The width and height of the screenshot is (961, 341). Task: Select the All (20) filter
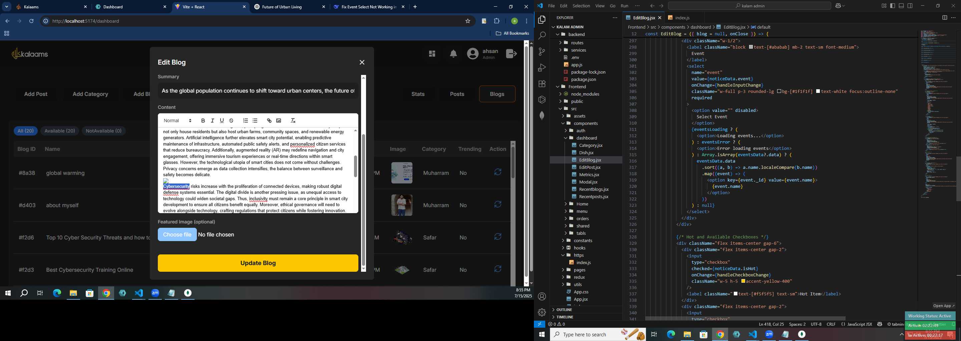[x=25, y=131]
